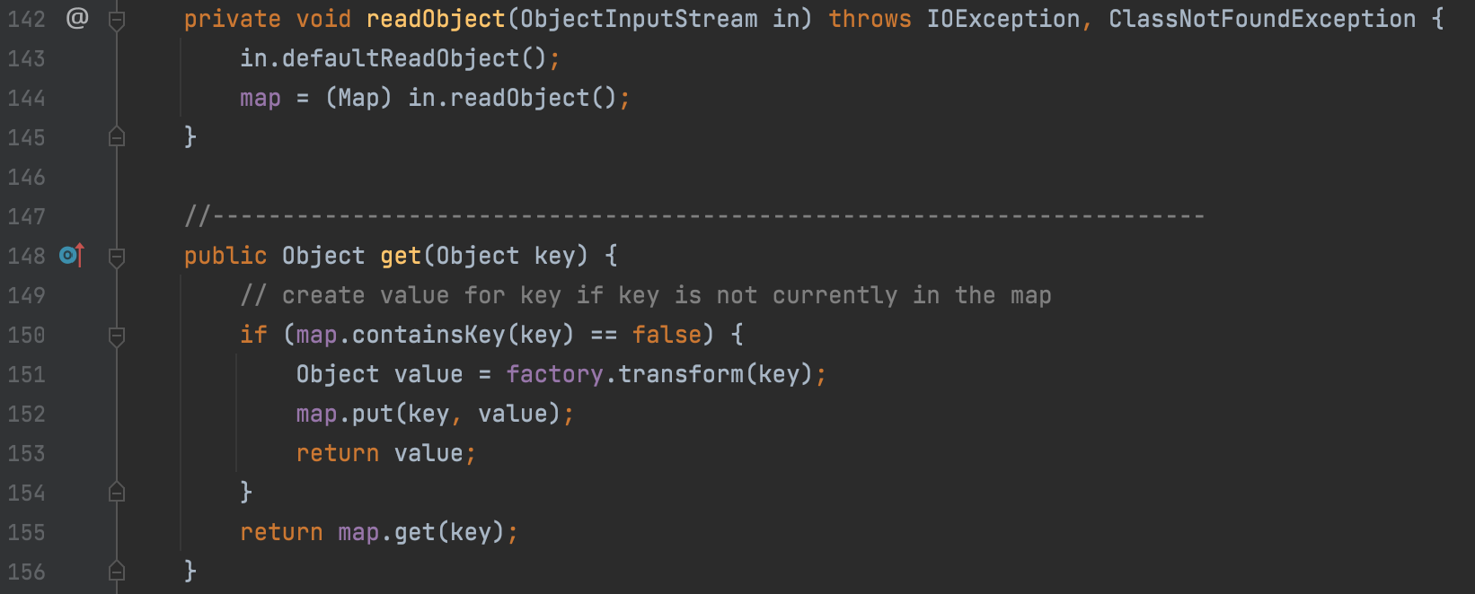Click the override marker icon on line 148
This screenshot has width=1475, height=594.
coord(72,256)
